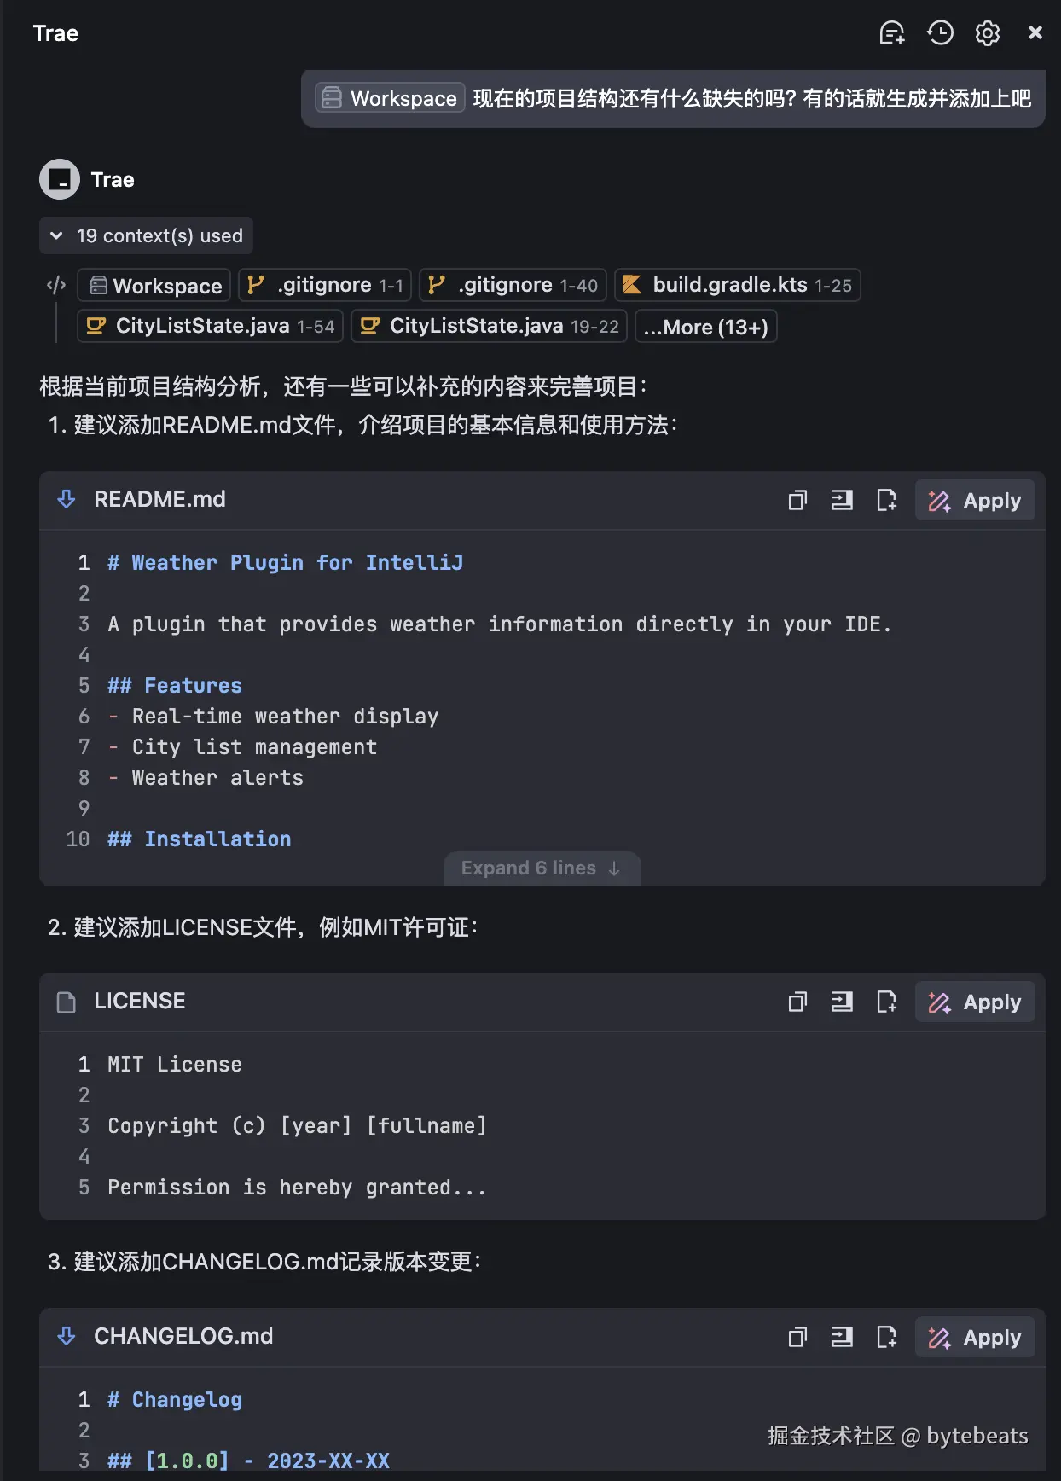
Task: Collapse the 19 context(s) used section
Action: [145, 235]
